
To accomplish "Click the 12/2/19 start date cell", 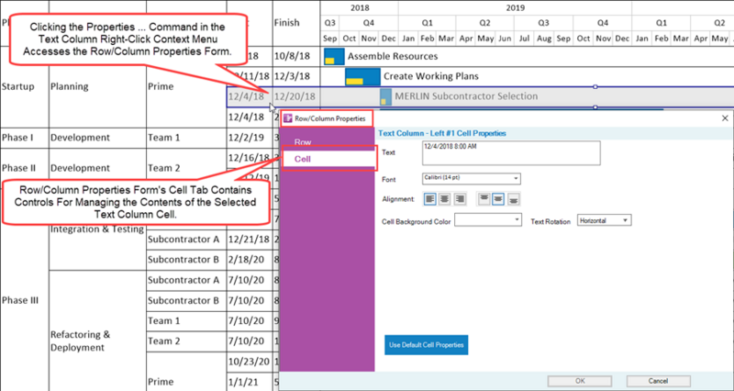I will [250, 138].
